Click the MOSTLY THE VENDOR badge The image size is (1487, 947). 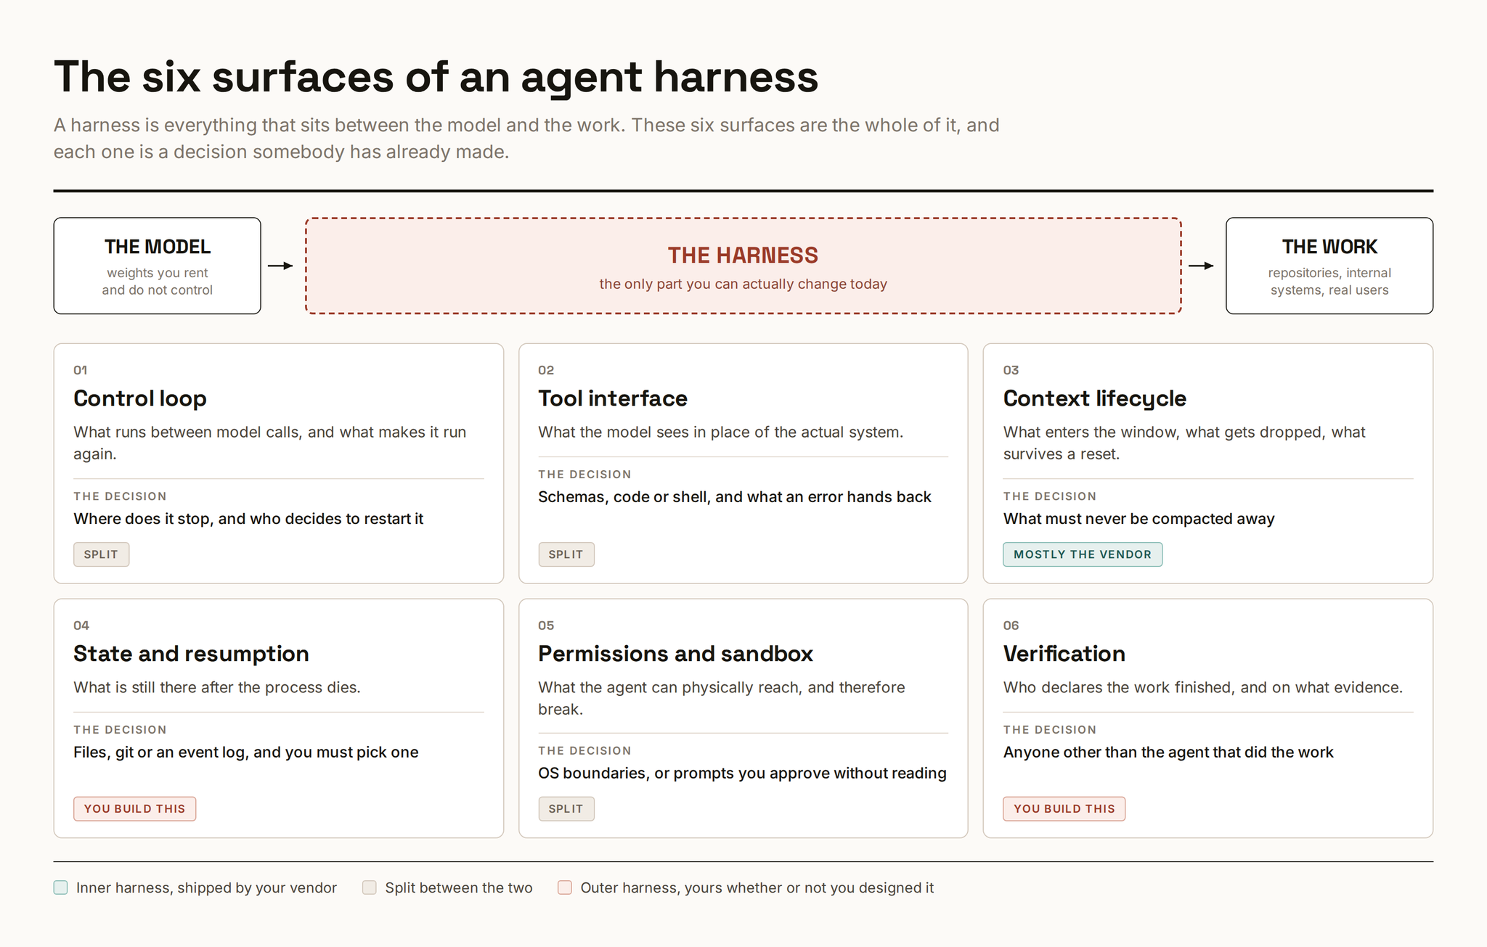(1083, 554)
